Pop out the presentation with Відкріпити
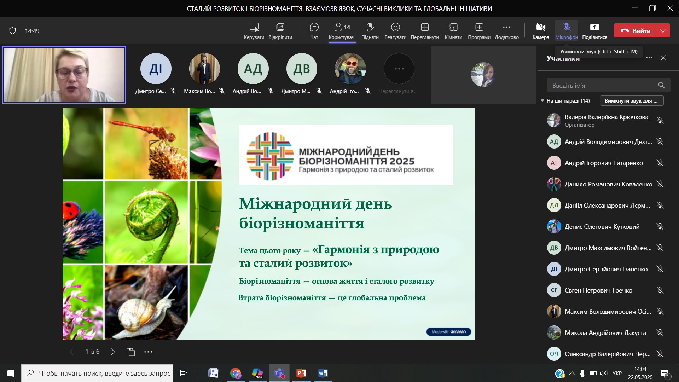The width and height of the screenshot is (679, 382). [x=280, y=31]
